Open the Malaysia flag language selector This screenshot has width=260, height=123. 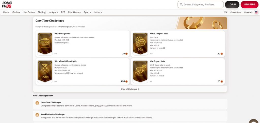tap(256, 12)
